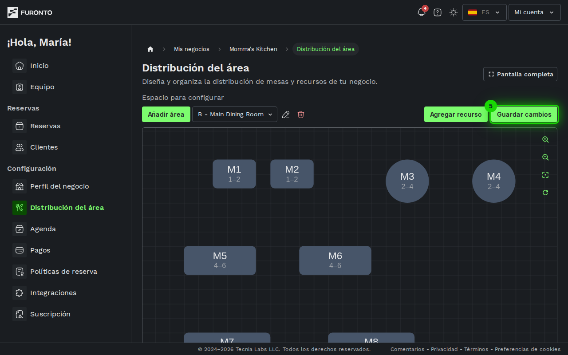The height and width of the screenshot is (355, 568).
Task: Click the Furonto logo
Action: click(x=30, y=12)
